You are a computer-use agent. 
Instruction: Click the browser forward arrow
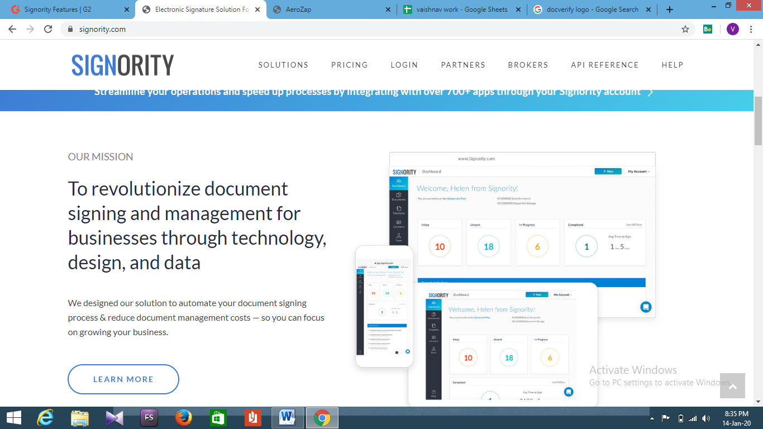[x=30, y=29]
